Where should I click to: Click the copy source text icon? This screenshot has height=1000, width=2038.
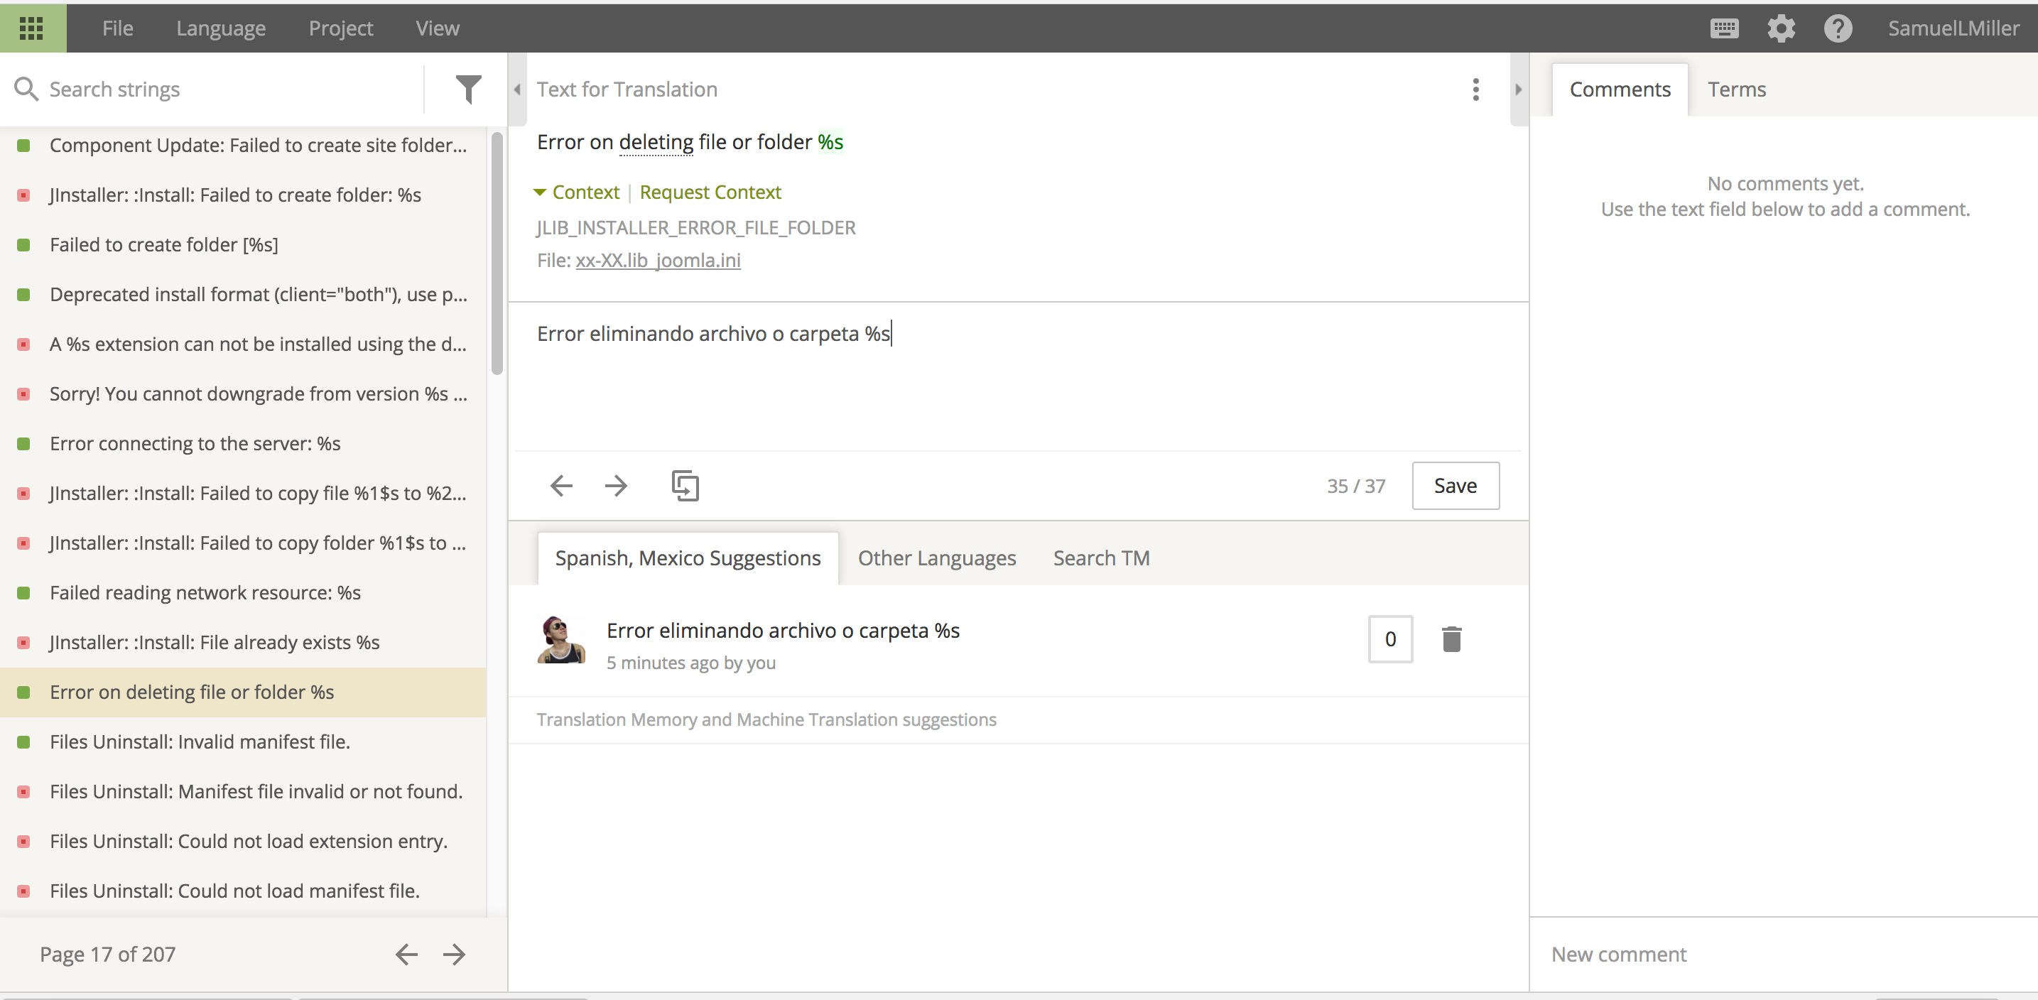coord(684,485)
